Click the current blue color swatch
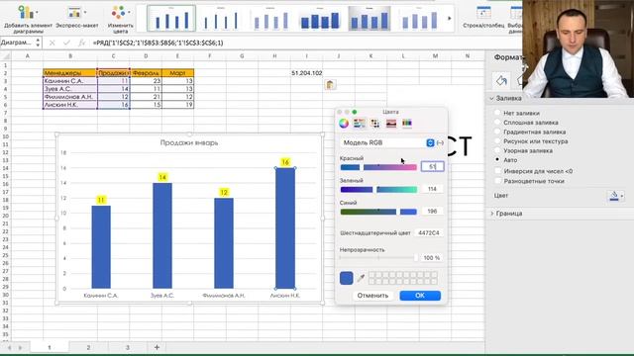The height and width of the screenshot is (356, 634). tap(346, 278)
